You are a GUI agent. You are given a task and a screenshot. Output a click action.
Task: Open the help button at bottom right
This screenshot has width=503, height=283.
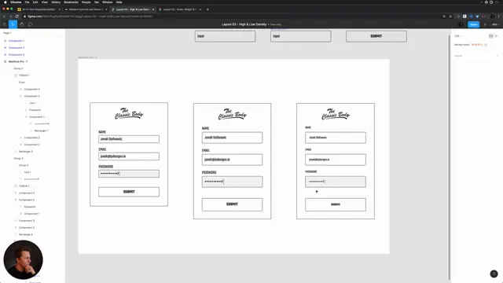tap(494, 274)
